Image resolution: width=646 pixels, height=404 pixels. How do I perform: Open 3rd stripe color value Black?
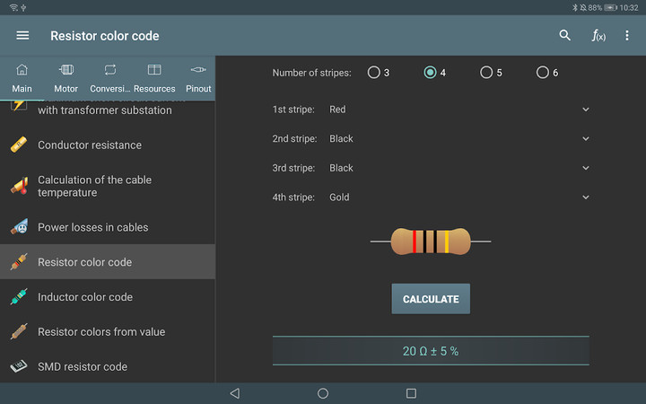tap(341, 168)
